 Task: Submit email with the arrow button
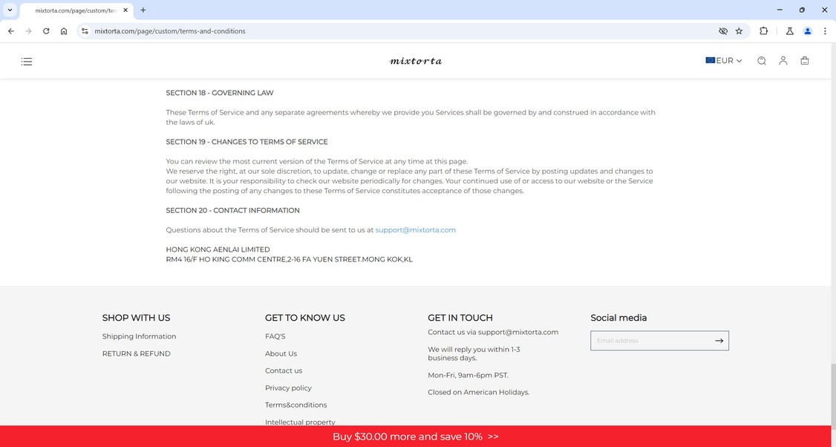tap(719, 341)
